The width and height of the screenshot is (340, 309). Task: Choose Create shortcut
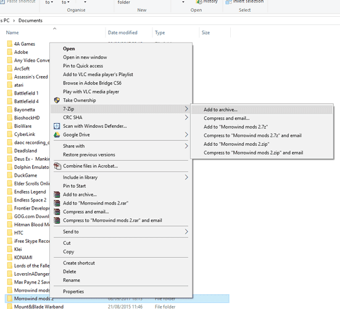(x=79, y=263)
